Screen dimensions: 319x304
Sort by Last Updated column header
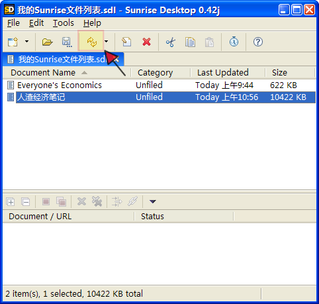(x=228, y=73)
